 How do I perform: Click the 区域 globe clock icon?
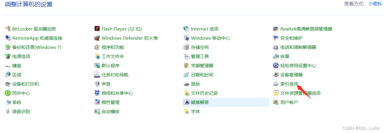(8, 75)
